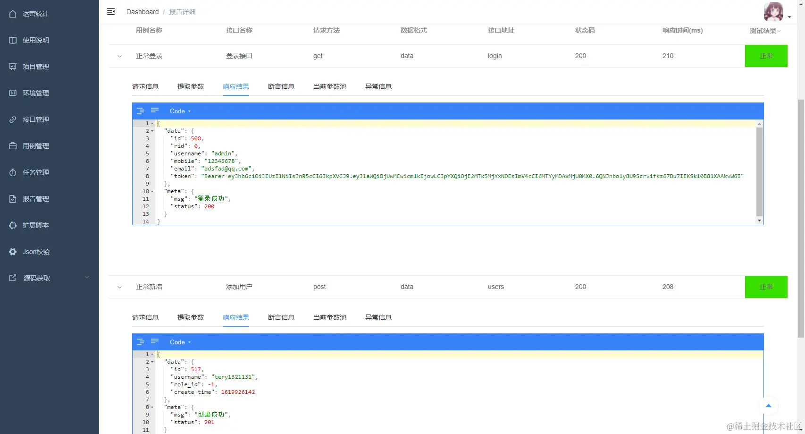Image resolution: width=805 pixels, height=434 pixels.
Task: Fold line 8 "meta" in 正常新增 editor
Action: tap(152, 407)
